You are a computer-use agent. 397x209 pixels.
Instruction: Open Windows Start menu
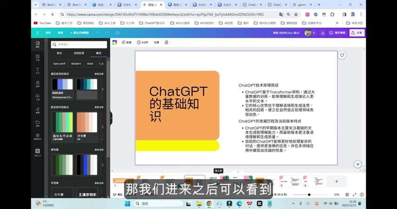coord(127,203)
